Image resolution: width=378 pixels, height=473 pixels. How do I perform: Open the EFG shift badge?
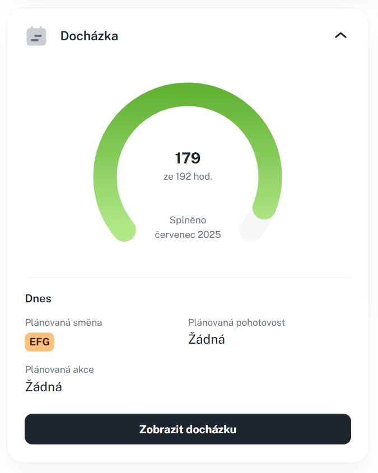pos(39,341)
